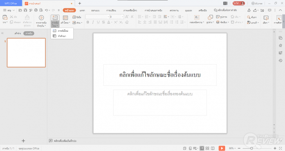Click the font color A button
Viewport: 285px width, 151px height.
coord(108,22)
